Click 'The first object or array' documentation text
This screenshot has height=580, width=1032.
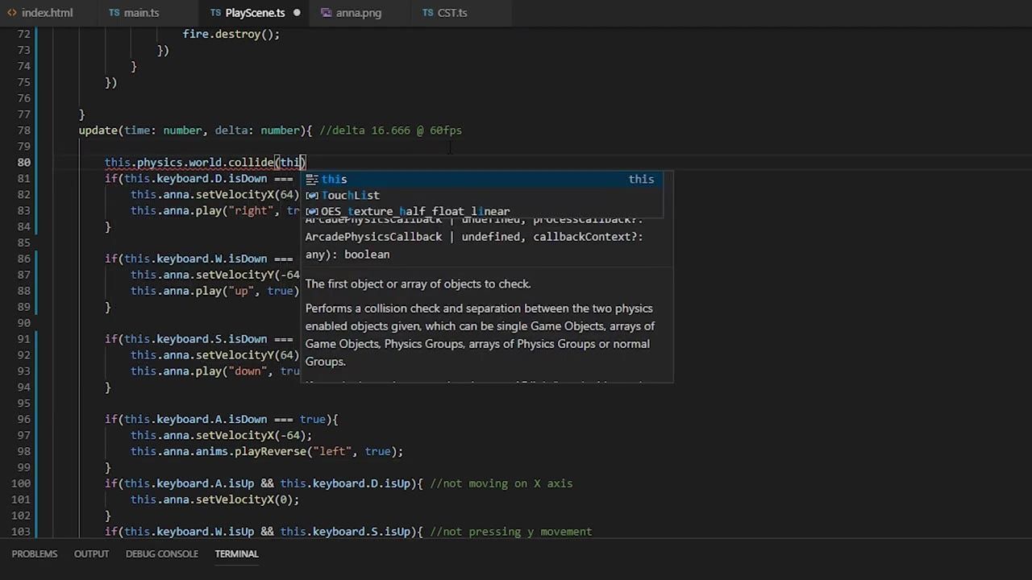pos(418,284)
